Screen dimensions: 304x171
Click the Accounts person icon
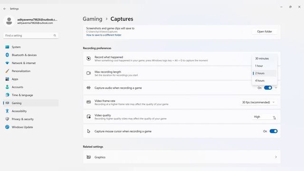(x=7, y=87)
